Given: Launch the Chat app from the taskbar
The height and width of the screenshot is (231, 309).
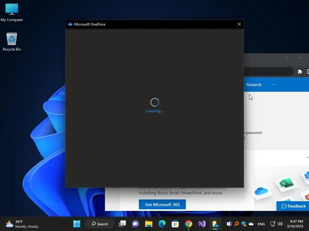Looking at the screenshot, I should coord(135,224).
